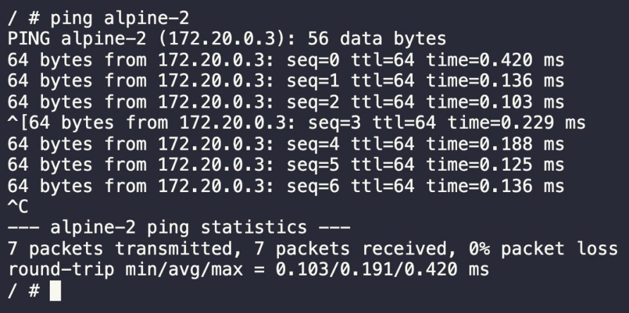The width and height of the screenshot is (629, 313).
Task: Click the time=0.103 ms value
Action: (495, 102)
